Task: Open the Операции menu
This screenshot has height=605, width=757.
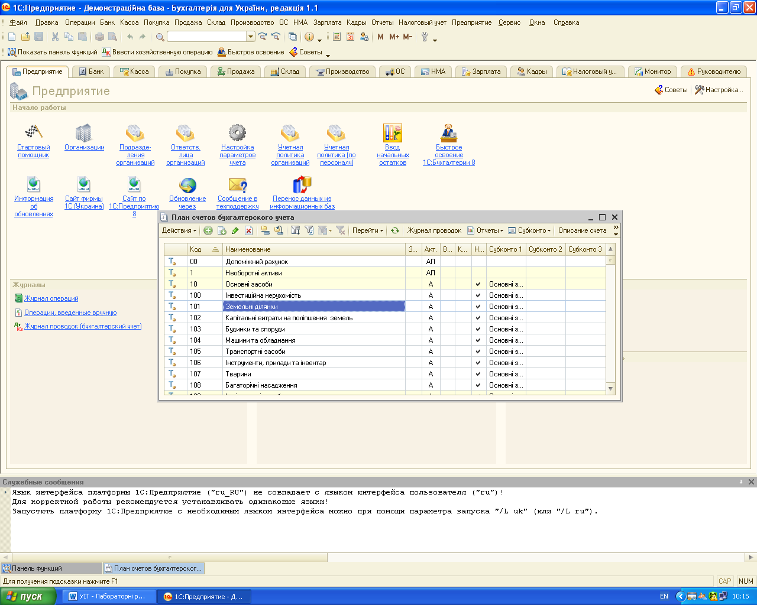Action: pos(80,22)
